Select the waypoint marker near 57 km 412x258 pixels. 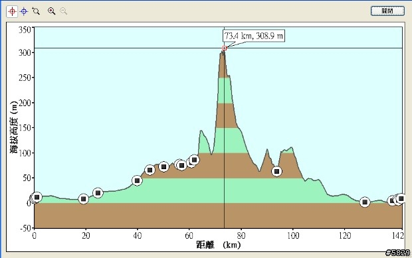click(181, 165)
